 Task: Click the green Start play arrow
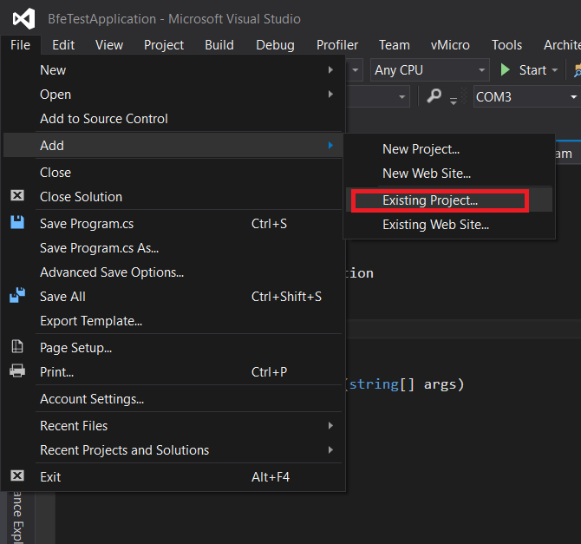tap(505, 69)
